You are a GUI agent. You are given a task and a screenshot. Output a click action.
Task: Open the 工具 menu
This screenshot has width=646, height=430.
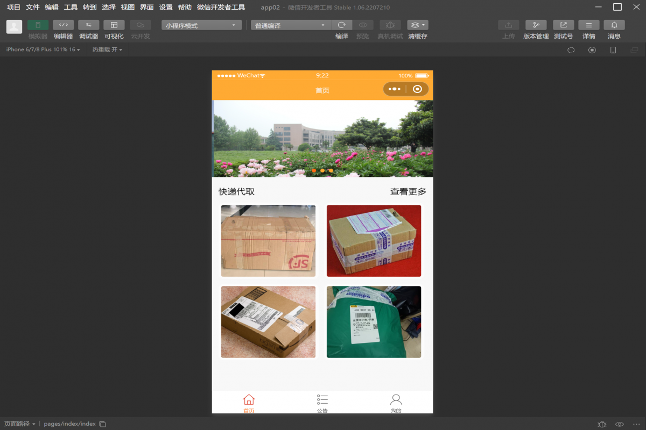[x=71, y=8]
